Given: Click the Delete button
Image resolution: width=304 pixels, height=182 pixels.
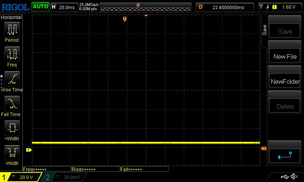Looking at the screenshot, I should click(x=285, y=106).
